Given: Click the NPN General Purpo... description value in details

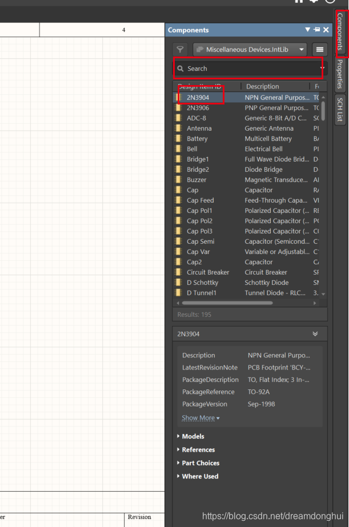Looking at the screenshot, I should click(279, 355).
